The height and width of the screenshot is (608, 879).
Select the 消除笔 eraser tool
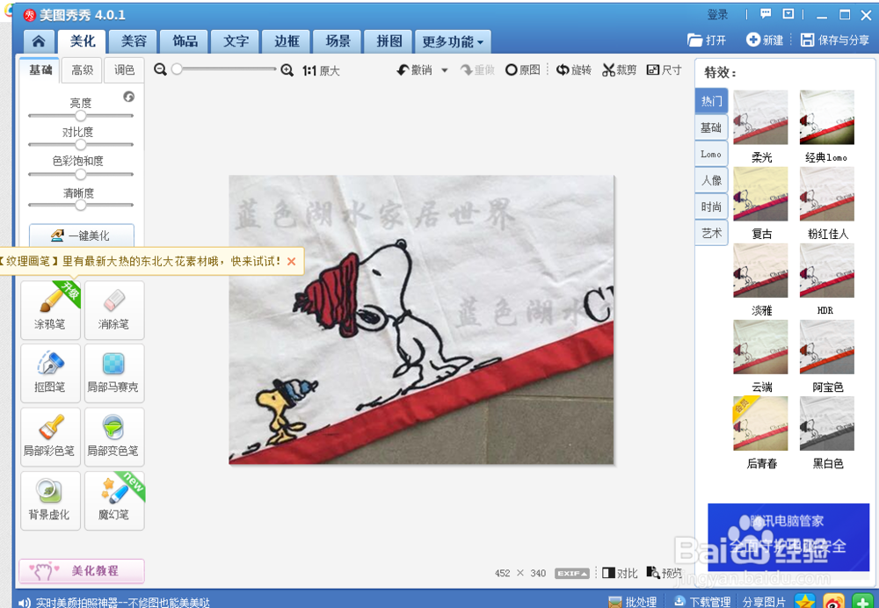114,310
